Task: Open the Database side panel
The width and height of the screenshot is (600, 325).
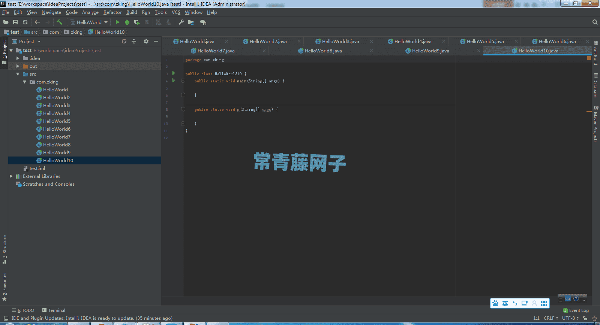Action: (595, 85)
